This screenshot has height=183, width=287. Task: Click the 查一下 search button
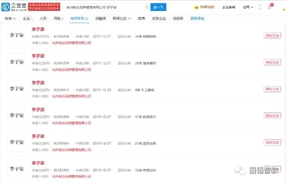[x=158, y=7]
